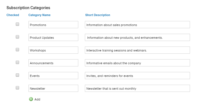Screen dimensions: 206x106
Task: Check the Promotions category checkbox
Action: (x=17, y=24)
